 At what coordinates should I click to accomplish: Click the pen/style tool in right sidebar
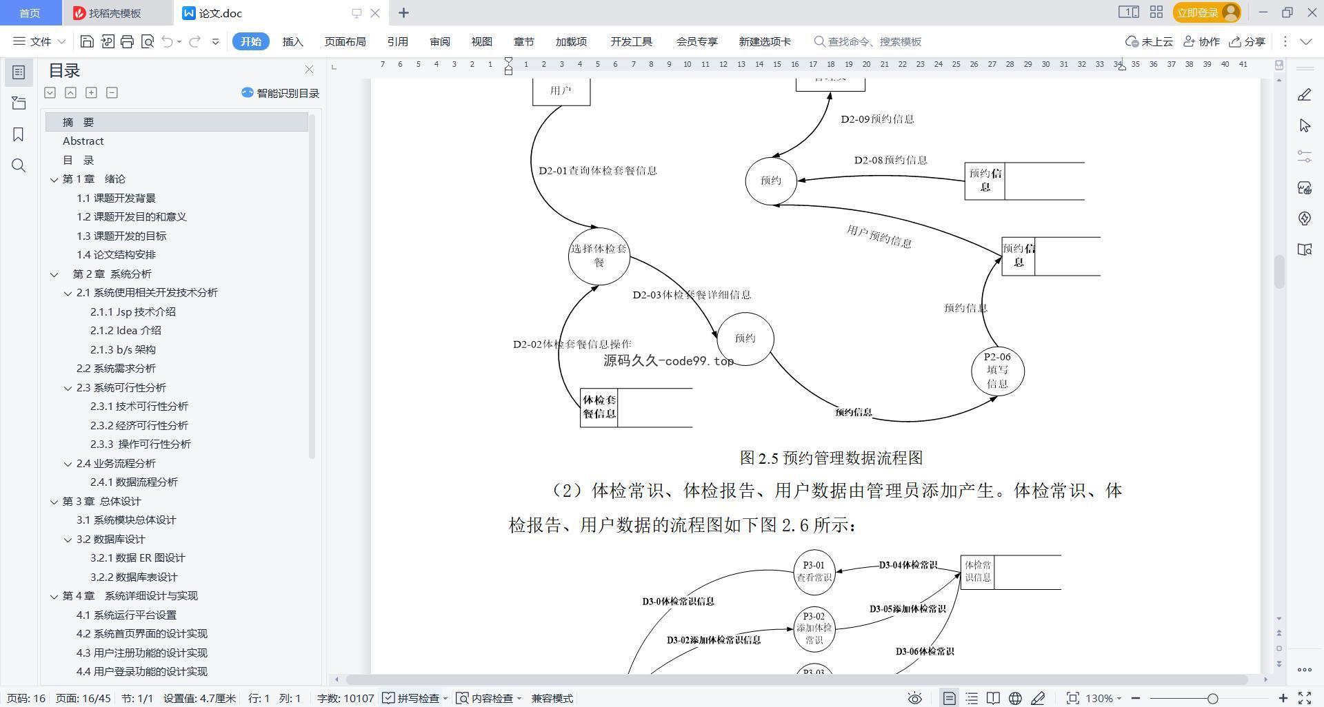(1304, 94)
